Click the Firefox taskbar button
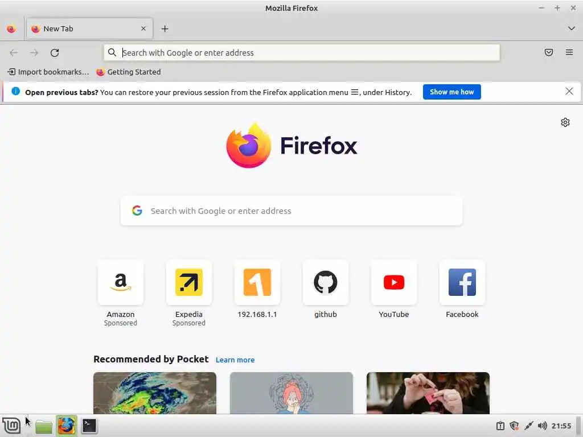The height and width of the screenshot is (437, 583). (67, 426)
